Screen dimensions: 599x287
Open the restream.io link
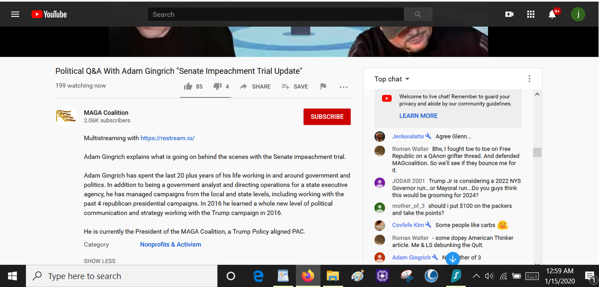coord(168,138)
